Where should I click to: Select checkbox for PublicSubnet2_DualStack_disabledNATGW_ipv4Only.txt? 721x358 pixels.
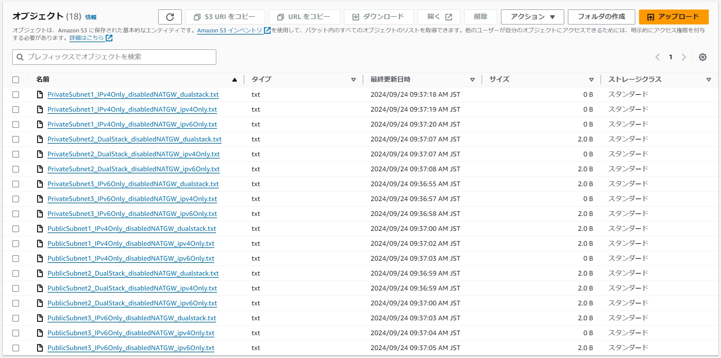[x=16, y=288]
